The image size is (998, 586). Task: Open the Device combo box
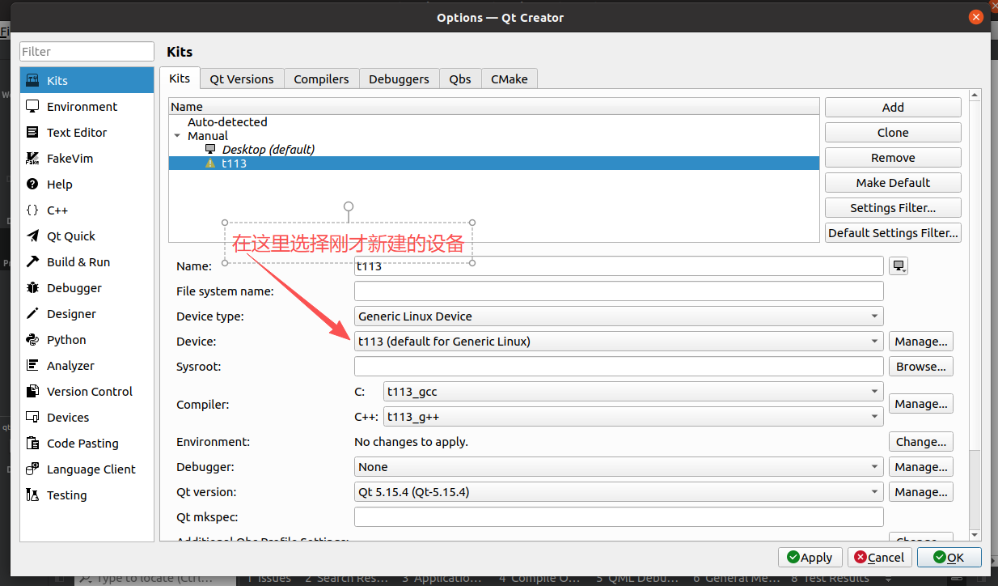click(619, 342)
